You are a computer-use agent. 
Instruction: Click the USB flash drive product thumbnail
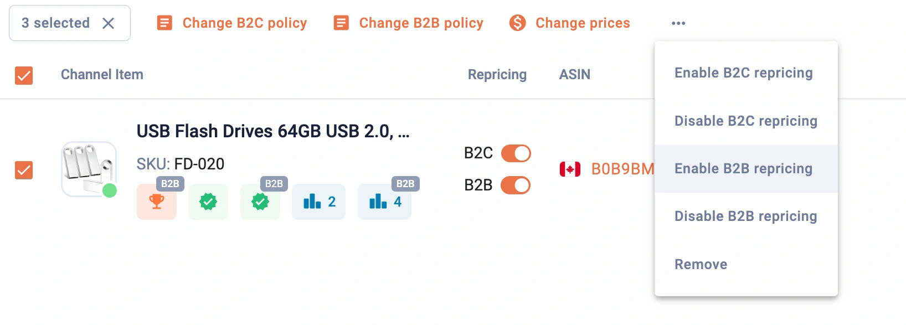point(89,169)
